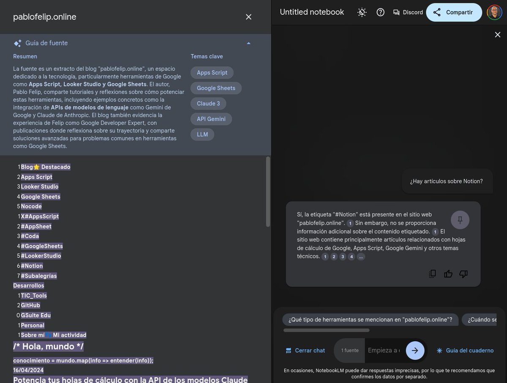This screenshot has height=383, width=507.
Task: Click the Blog Destacado line in source
Action: pos(46,167)
